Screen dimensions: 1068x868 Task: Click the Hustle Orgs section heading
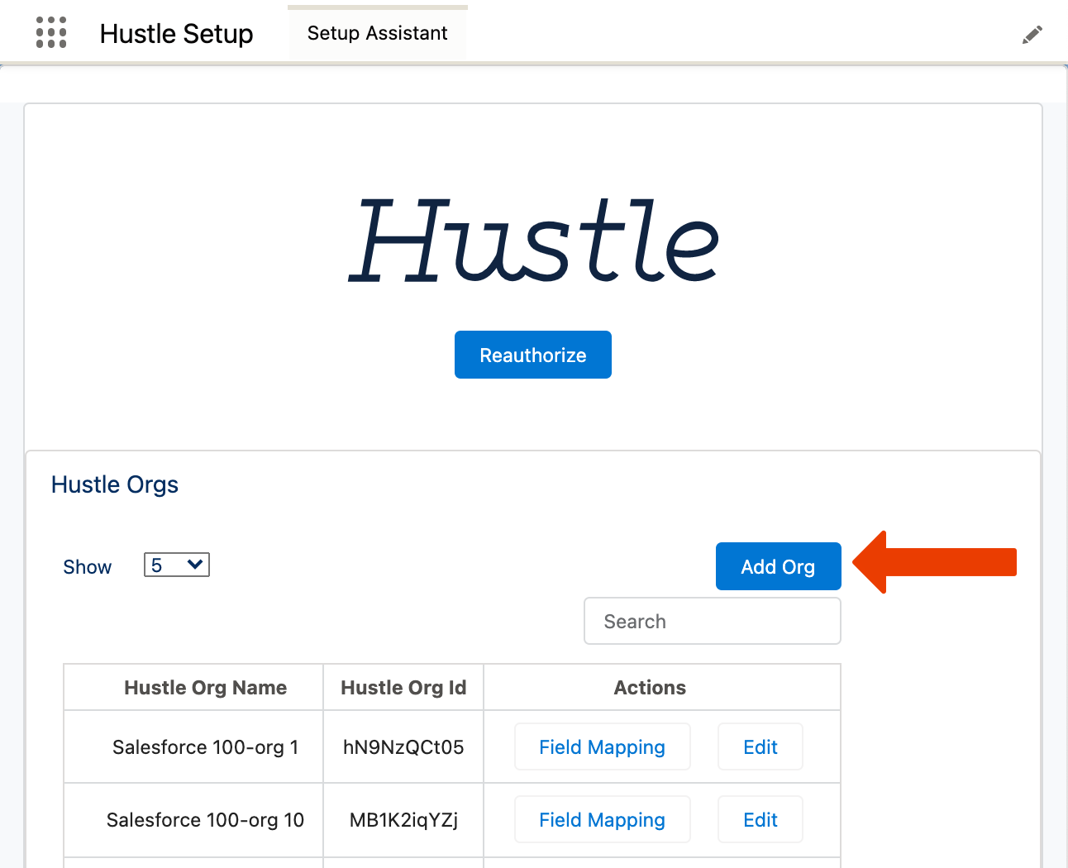tap(115, 484)
